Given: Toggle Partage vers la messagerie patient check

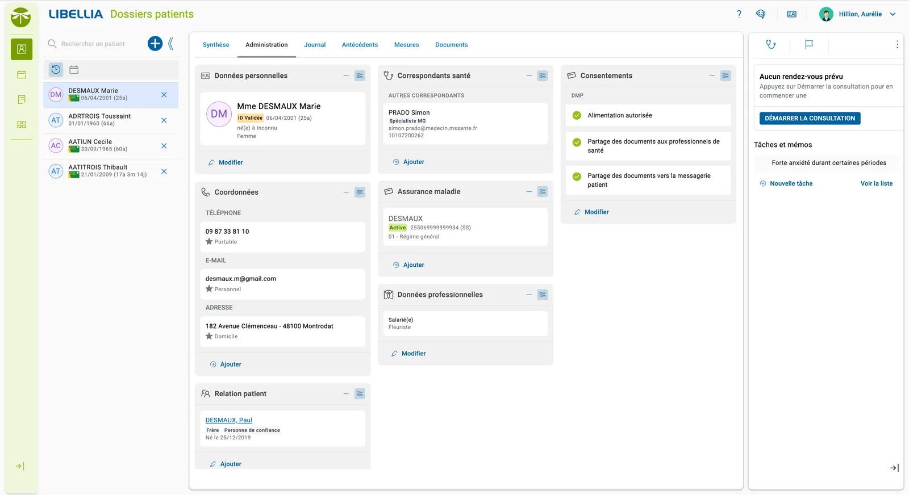Looking at the screenshot, I should pos(577,177).
